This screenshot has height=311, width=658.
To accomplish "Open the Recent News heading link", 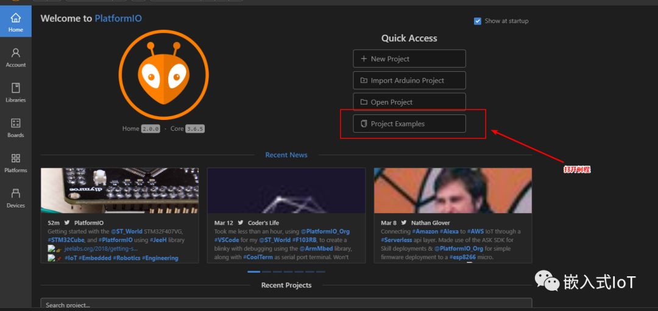I will pyautogui.click(x=286, y=155).
